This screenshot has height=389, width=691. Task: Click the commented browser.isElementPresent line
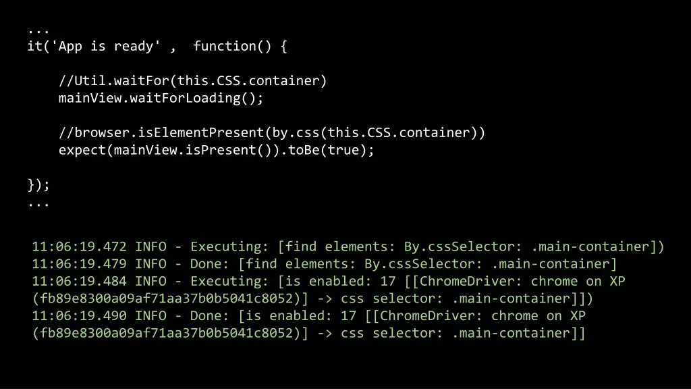(x=272, y=133)
